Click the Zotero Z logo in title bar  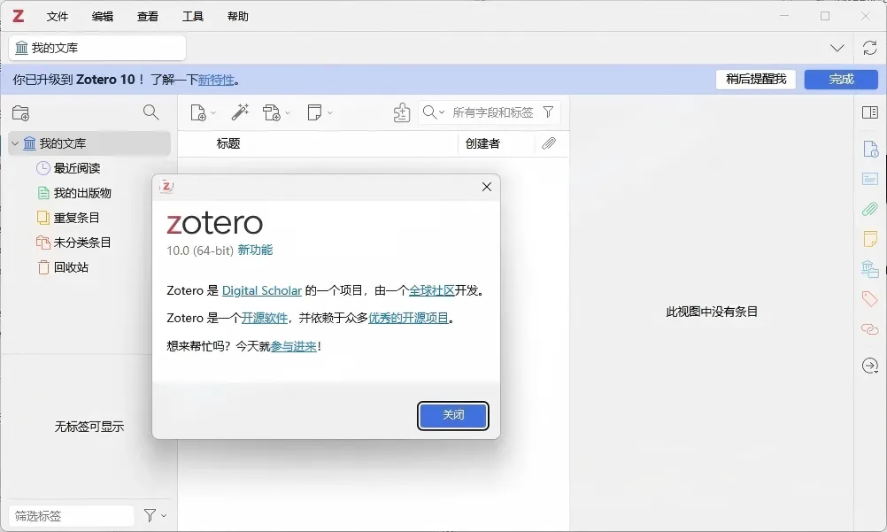[x=18, y=16]
